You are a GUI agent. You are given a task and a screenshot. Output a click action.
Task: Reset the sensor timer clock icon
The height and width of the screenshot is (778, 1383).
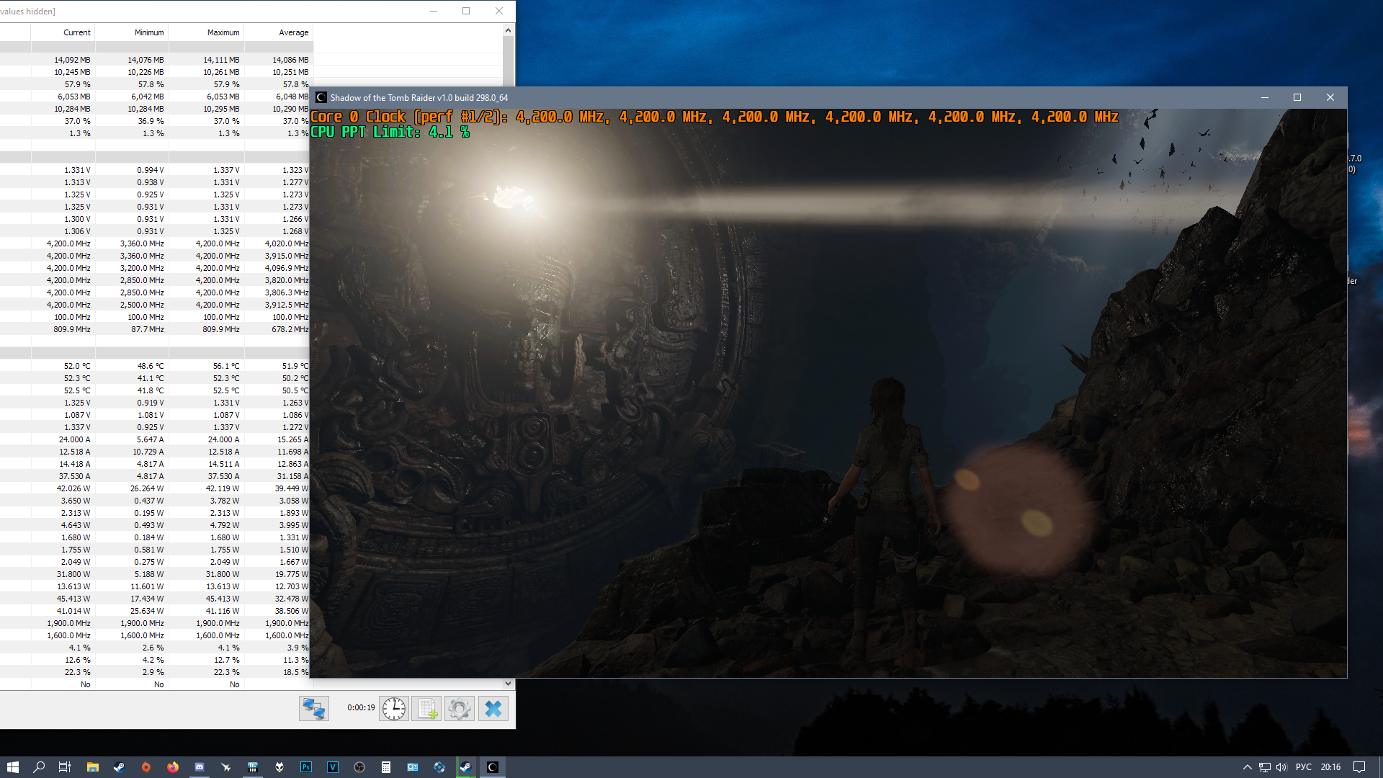tap(394, 709)
